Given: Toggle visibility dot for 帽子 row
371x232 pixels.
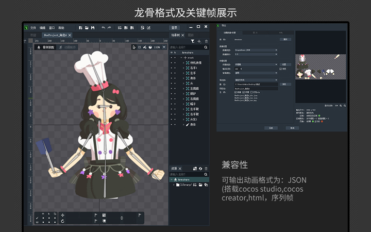Looking at the screenshot, I should pos(172,104).
